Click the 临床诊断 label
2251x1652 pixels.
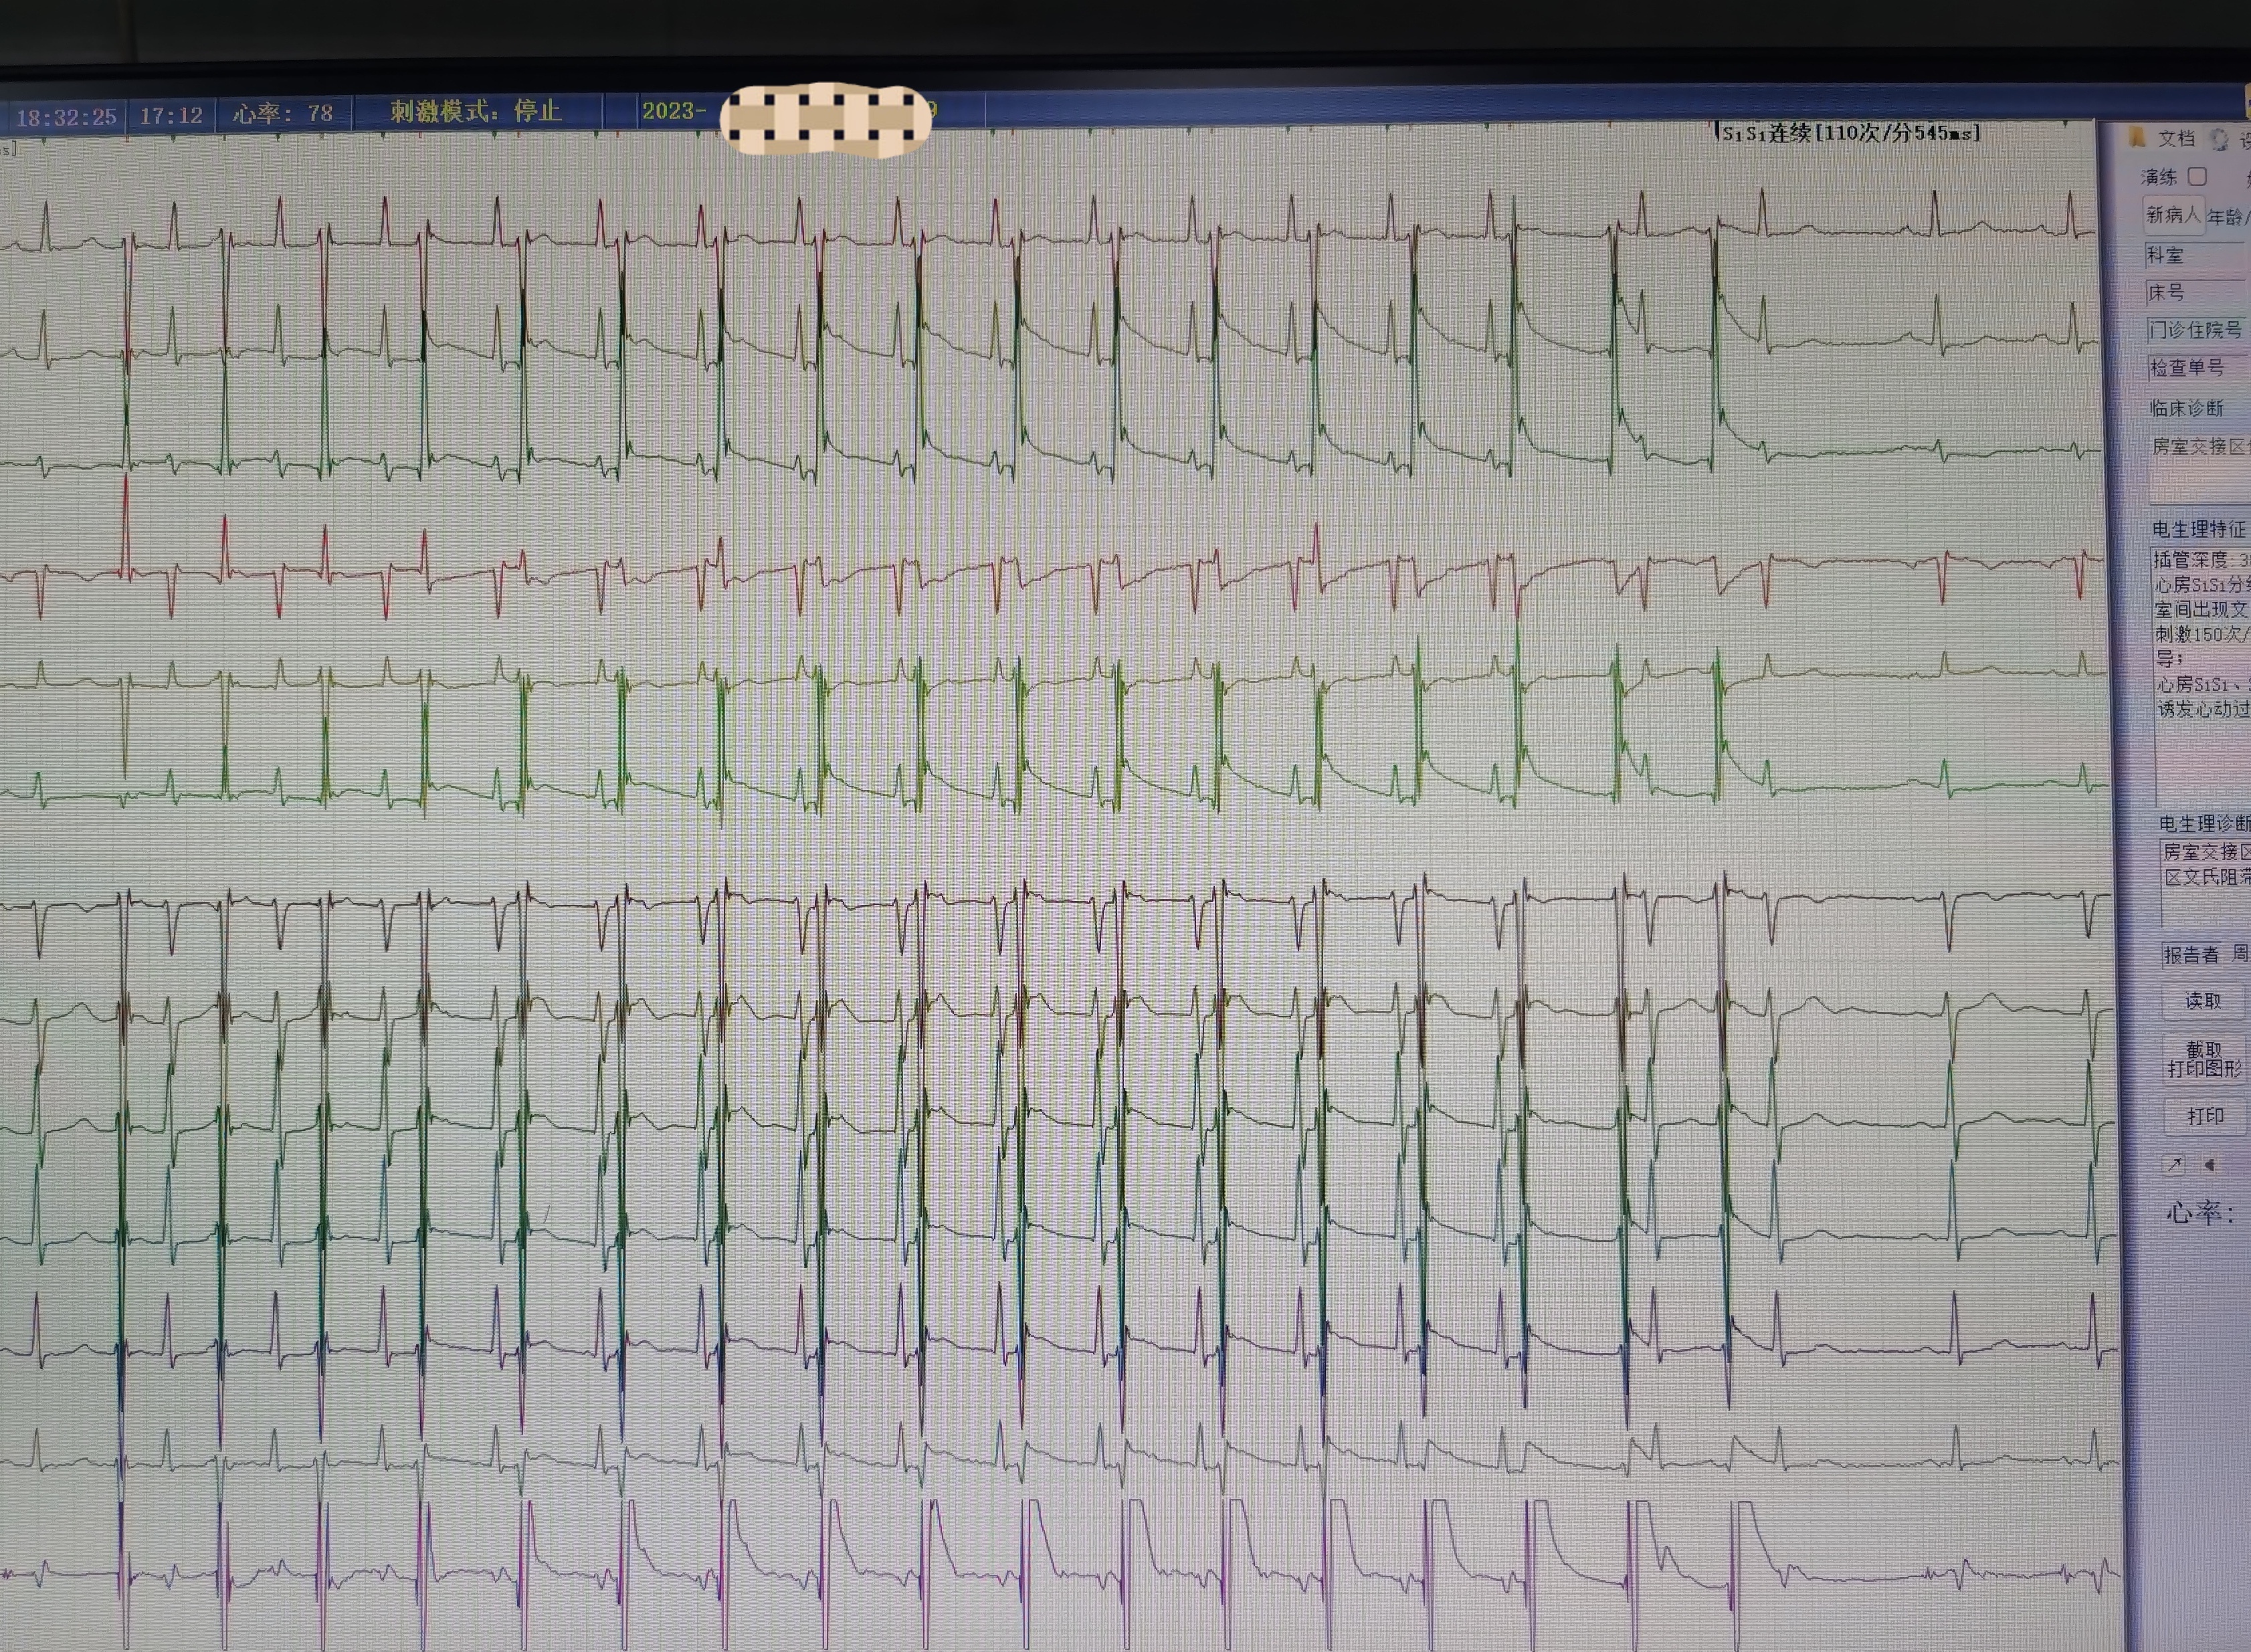pyautogui.click(x=2187, y=409)
